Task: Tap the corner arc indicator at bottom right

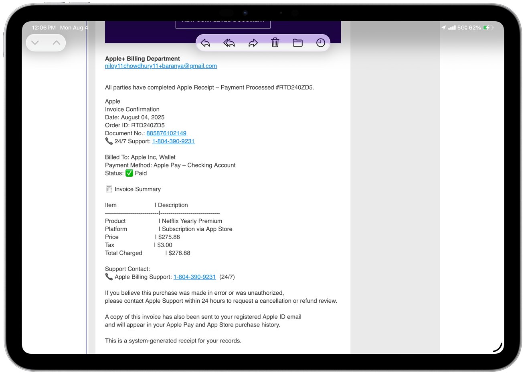Action: coord(498,348)
